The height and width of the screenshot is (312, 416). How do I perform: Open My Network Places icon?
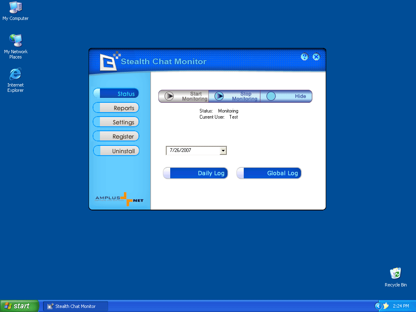tap(15, 41)
